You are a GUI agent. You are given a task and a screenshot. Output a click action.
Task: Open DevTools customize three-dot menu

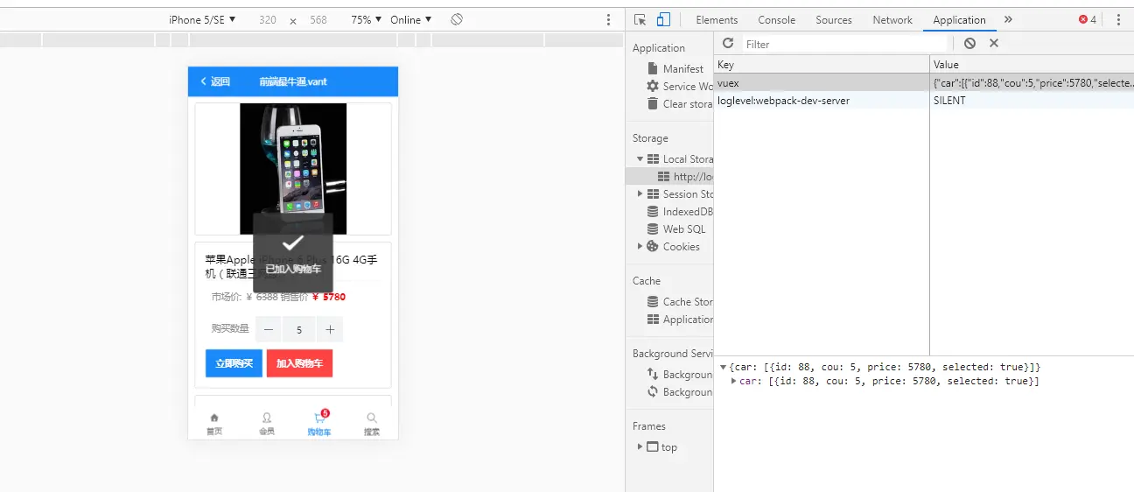(x=1118, y=19)
